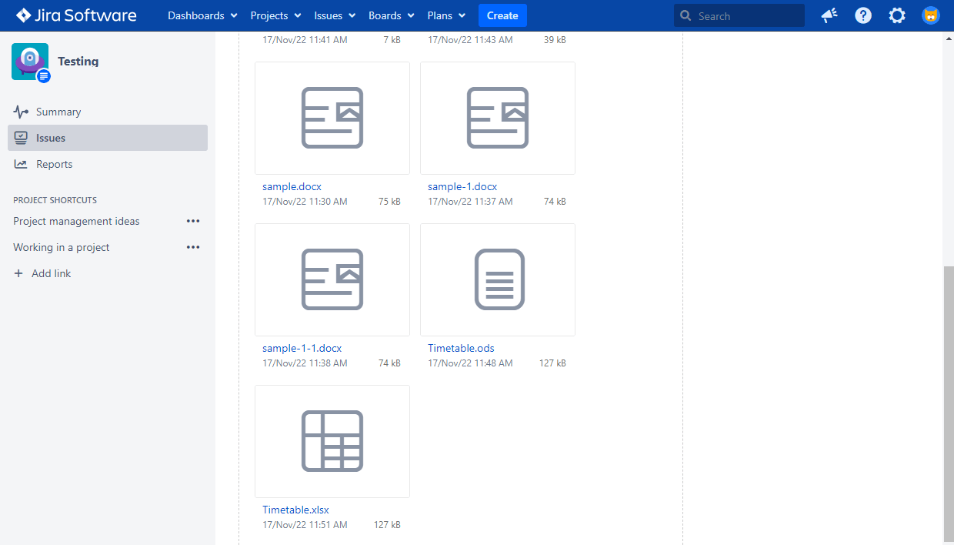Open the sample.docx attachment link

[292, 186]
